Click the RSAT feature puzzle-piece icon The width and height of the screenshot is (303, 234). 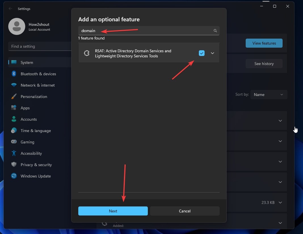87,53
